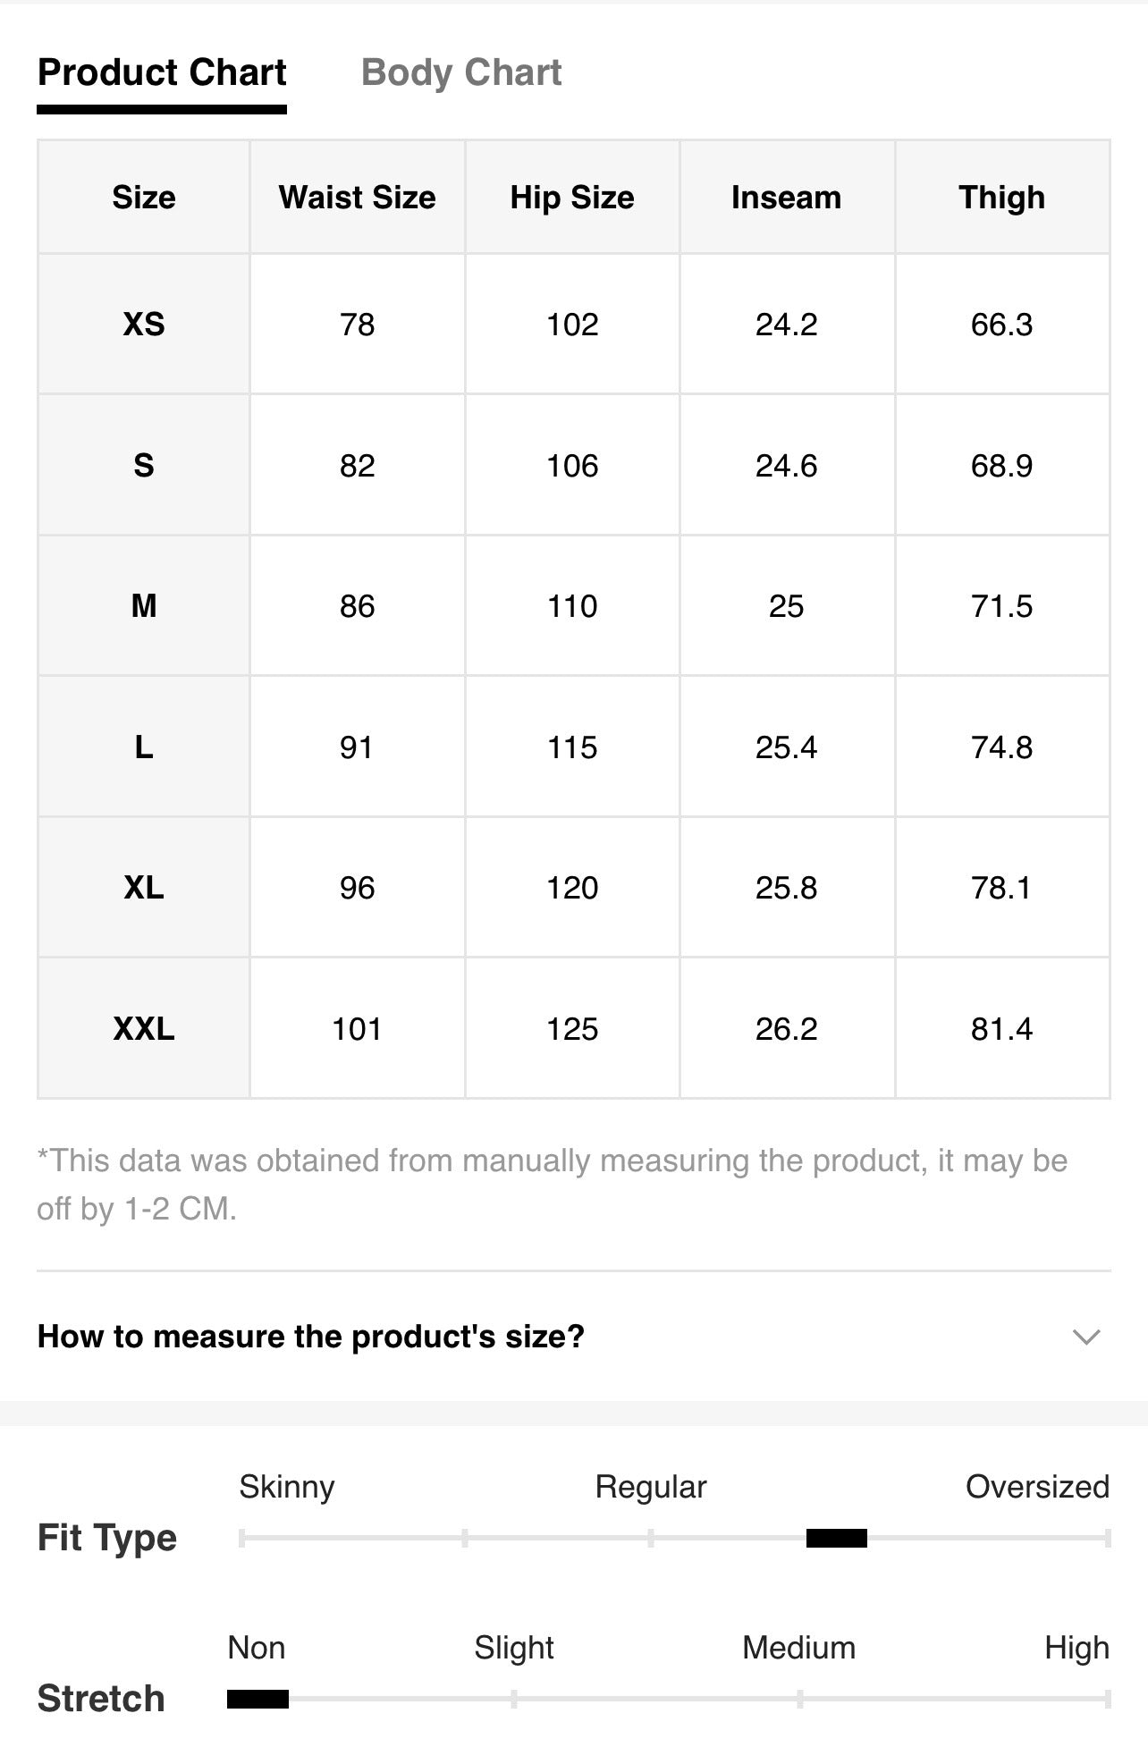Click the L hip value 115

(x=572, y=747)
